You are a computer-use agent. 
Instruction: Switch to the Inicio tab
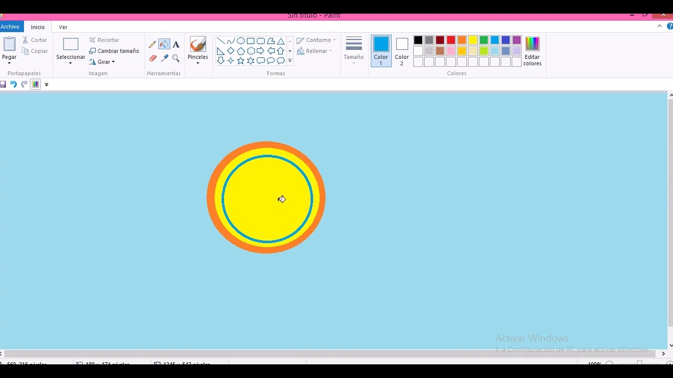[x=38, y=27]
